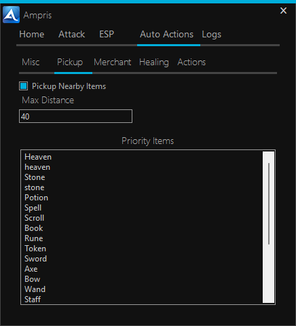296x326 pixels.
Task: Switch to the Misc sub-tab
Action: coord(31,62)
